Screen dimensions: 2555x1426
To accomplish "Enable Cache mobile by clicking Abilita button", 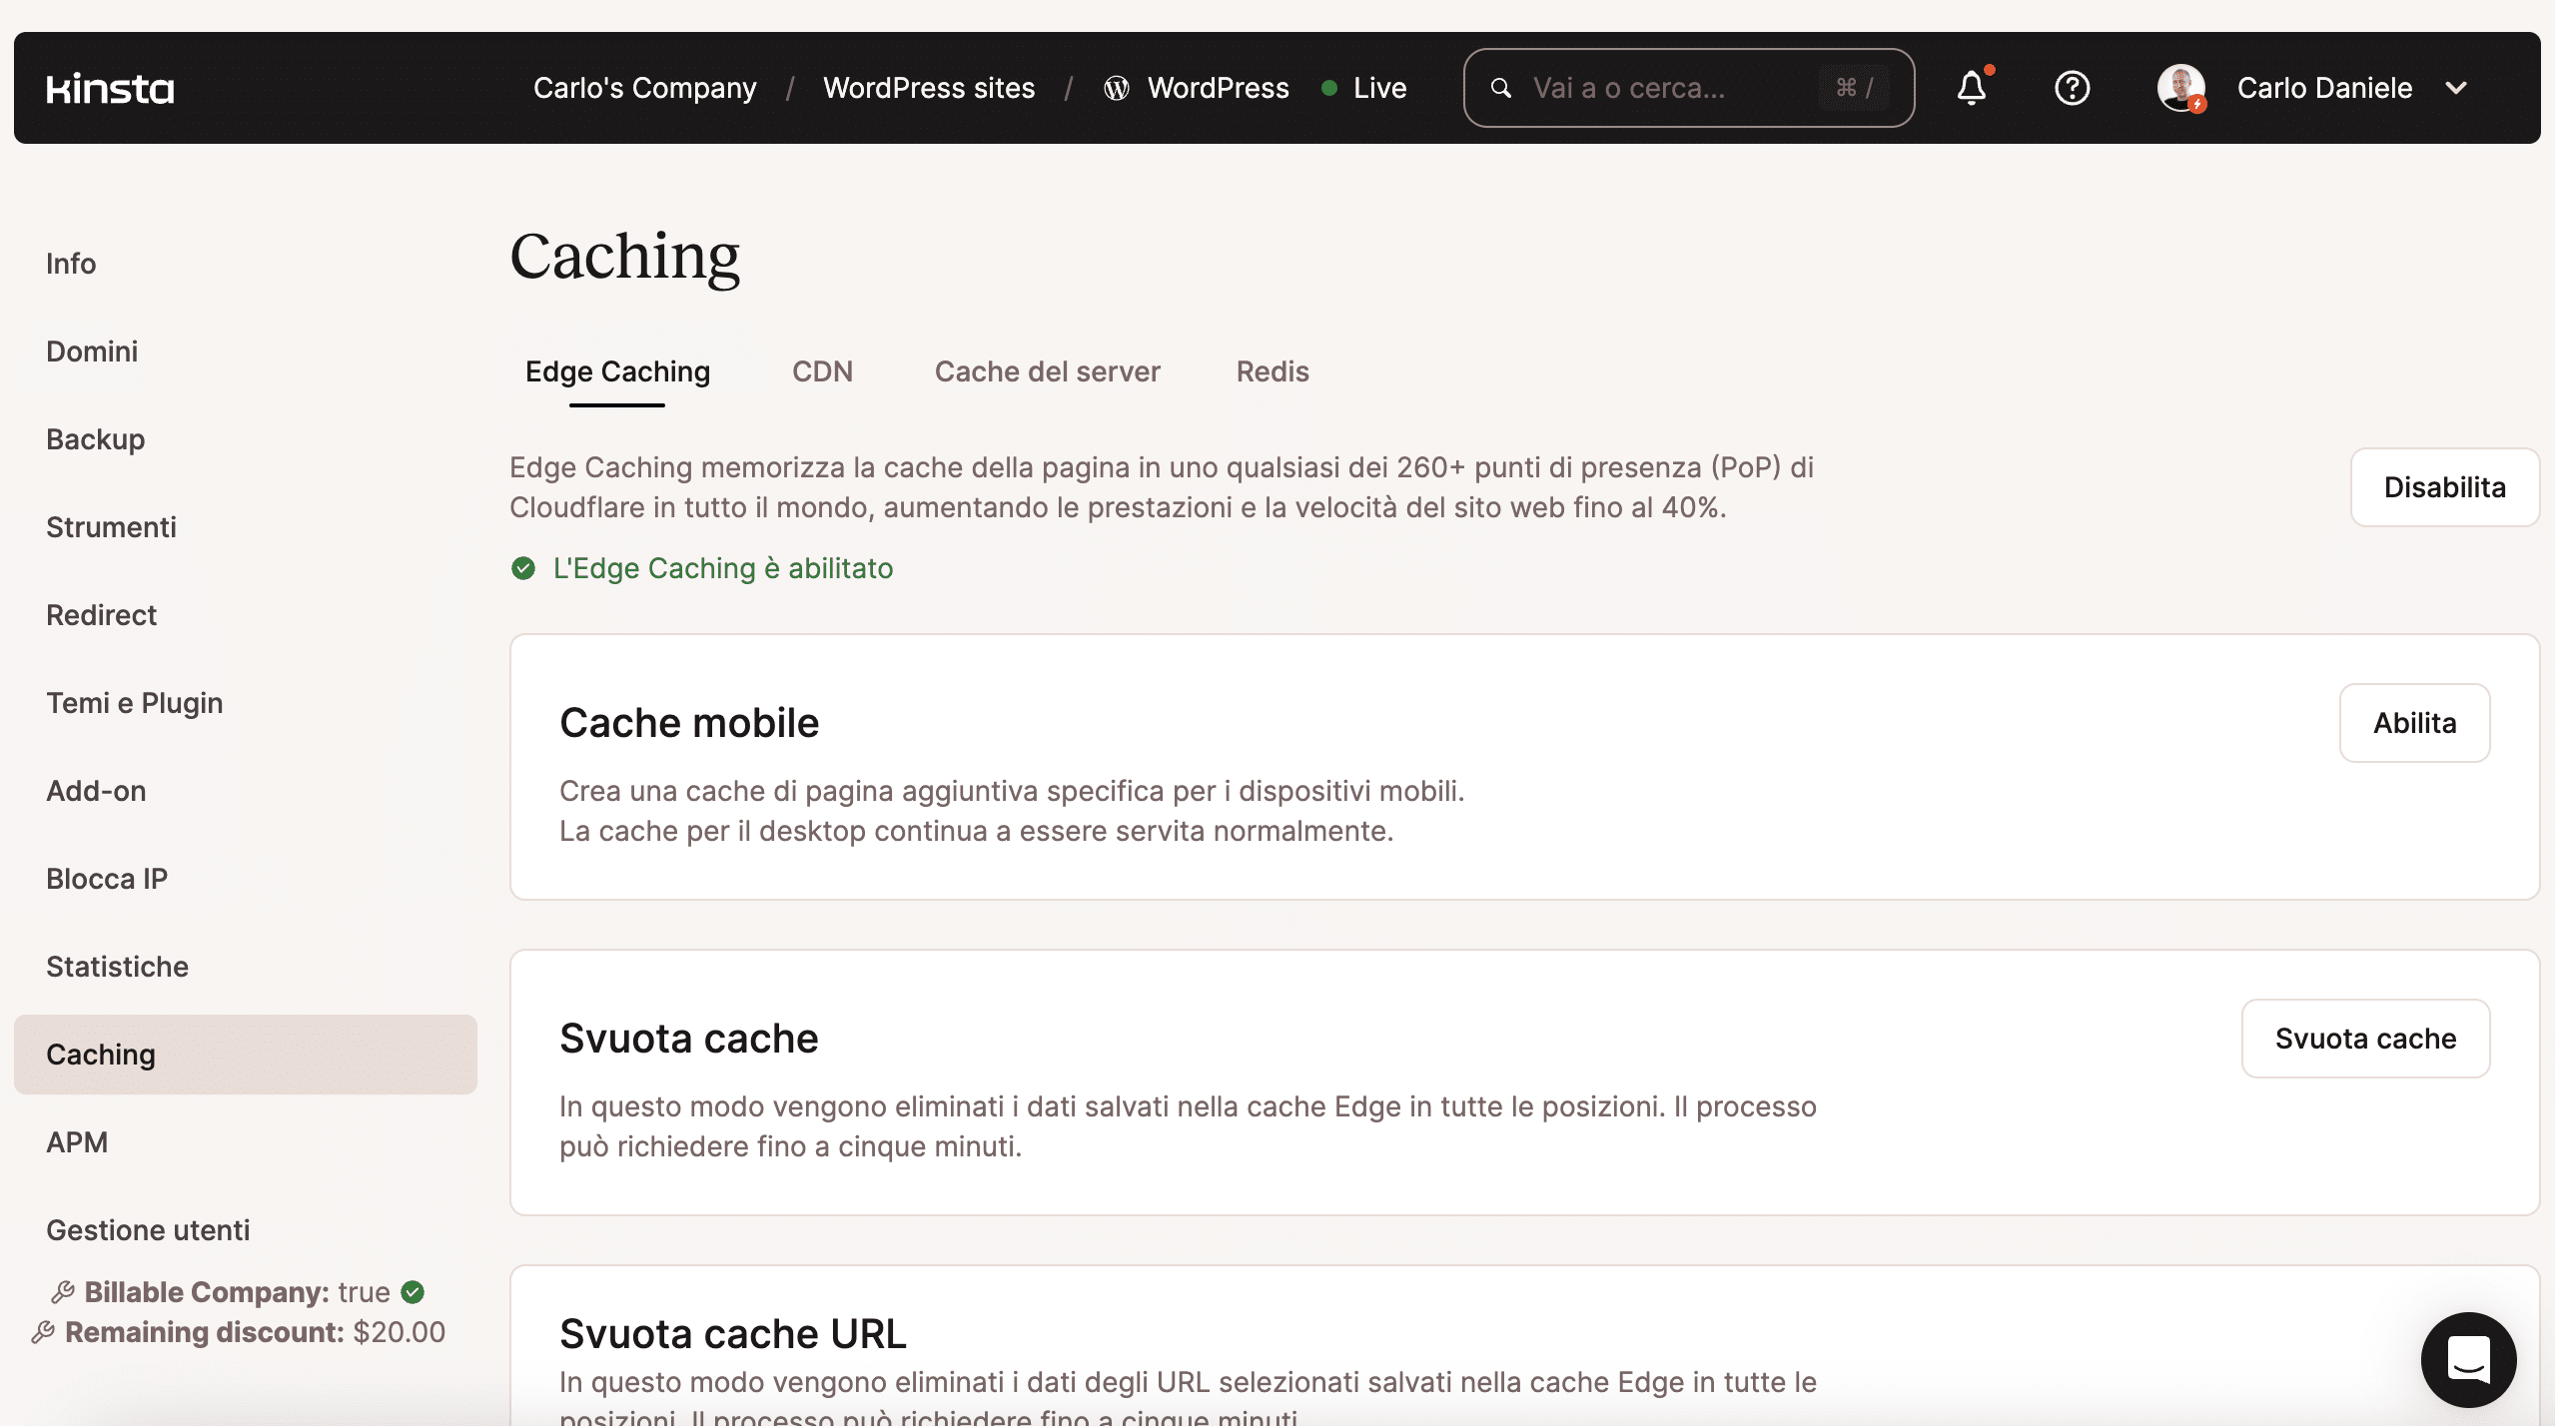I will (x=2414, y=721).
